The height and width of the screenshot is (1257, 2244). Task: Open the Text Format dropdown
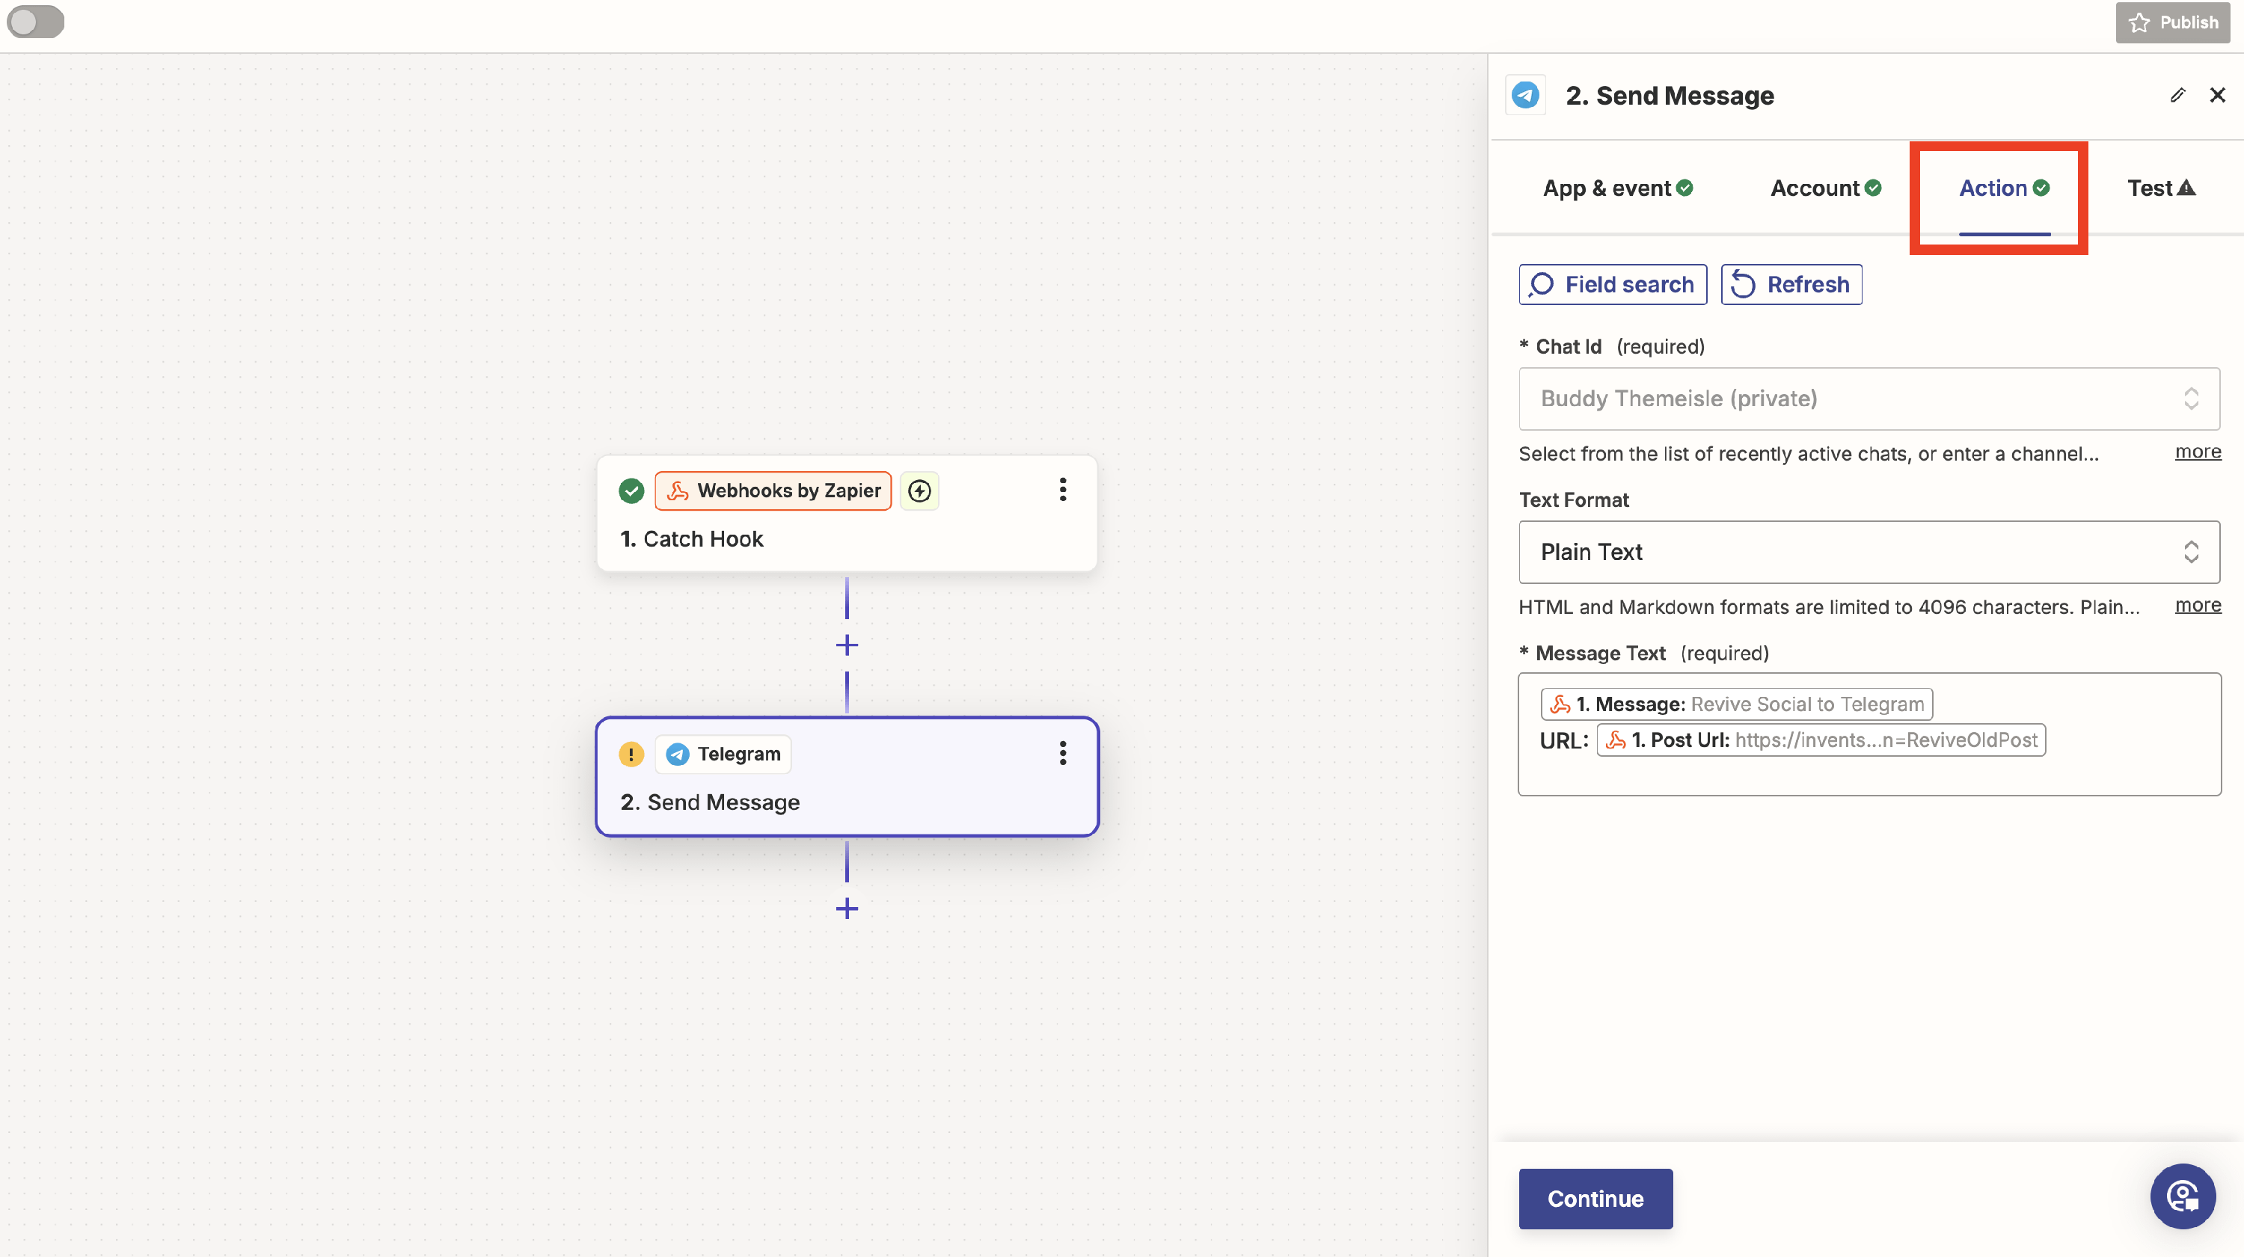1869,553
